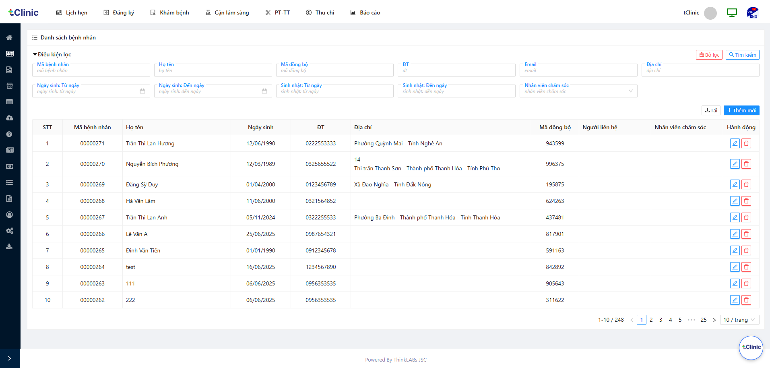
Task: Edit patient Đinh Văn Tiến
Action: click(x=735, y=250)
